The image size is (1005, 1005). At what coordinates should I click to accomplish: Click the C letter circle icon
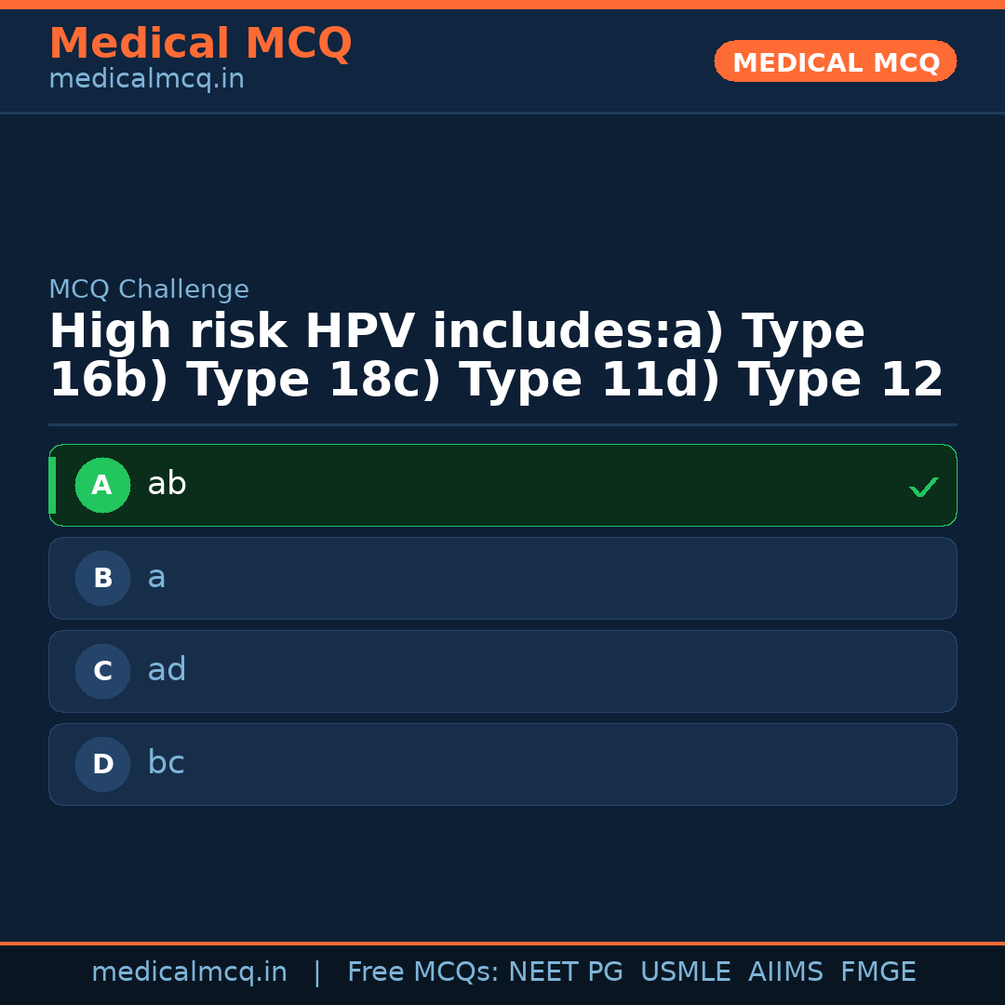point(102,671)
